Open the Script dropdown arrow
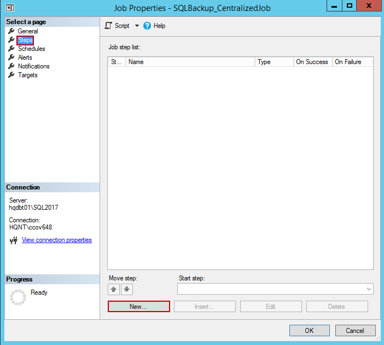The height and width of the screenshot is (345, 384). (x=137, y=26)
